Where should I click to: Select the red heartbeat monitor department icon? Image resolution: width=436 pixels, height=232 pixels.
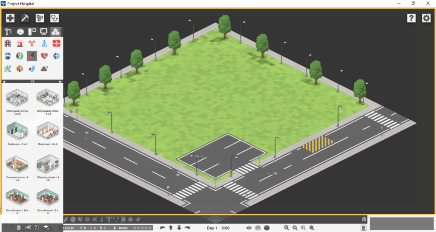click(57, 43)
